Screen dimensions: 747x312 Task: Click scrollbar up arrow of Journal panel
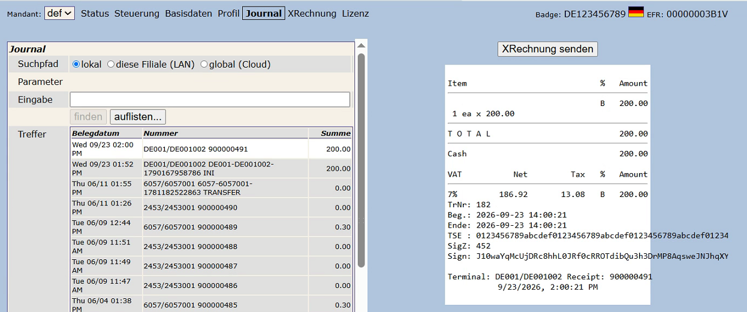click(361, 46)
